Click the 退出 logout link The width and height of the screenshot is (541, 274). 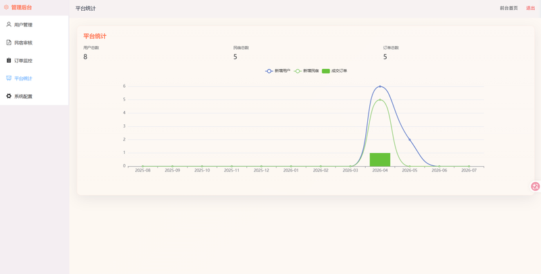pyautogui.click(x=530, y=8)
